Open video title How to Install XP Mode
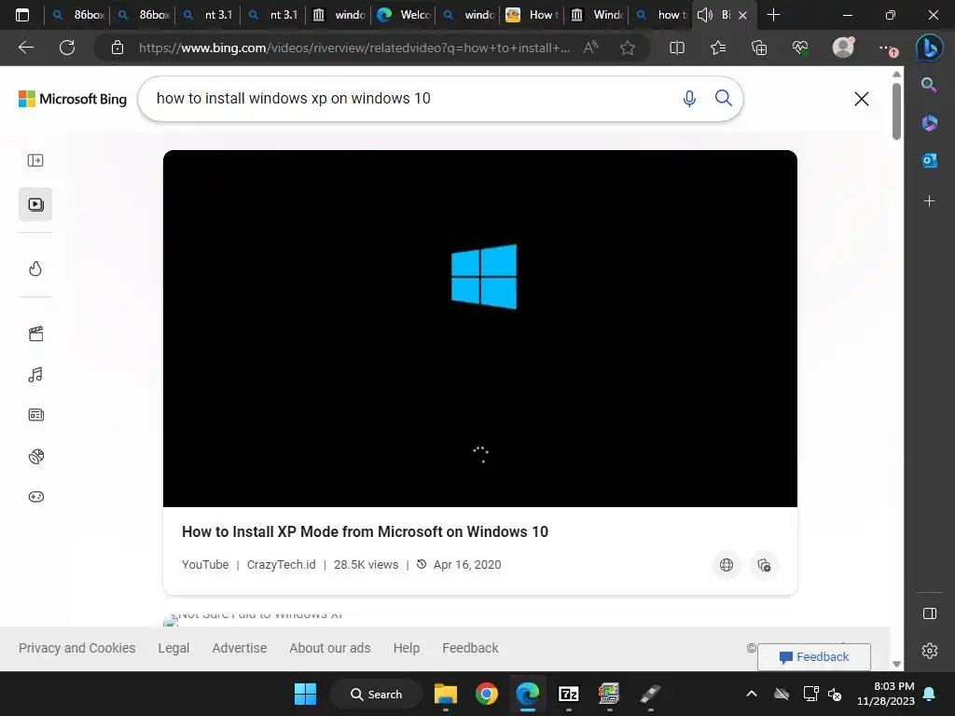Screen dimensions: 955x716 tap(365, 531)
